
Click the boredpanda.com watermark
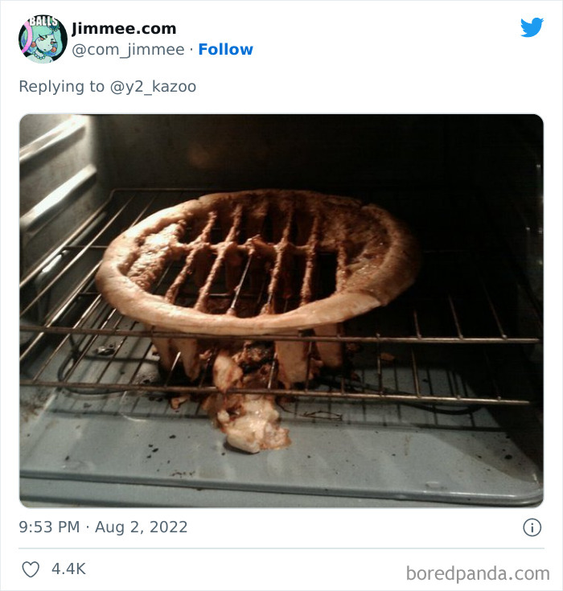coord(479,573)
